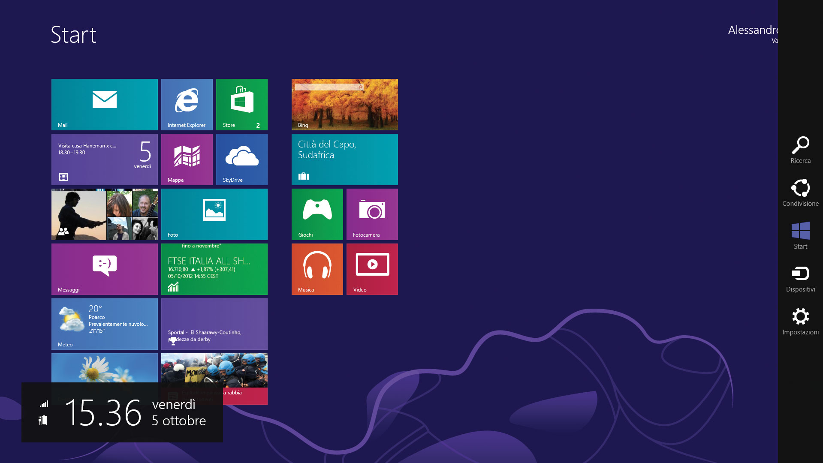Open the Foto tile
Screen dimensions: 823x463
pyautogui.click(x=214, y=214)
